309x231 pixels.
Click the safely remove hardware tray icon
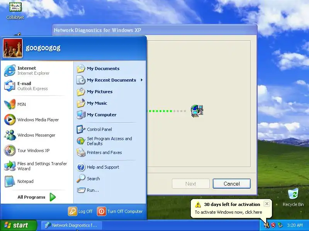pyautogui.click(x=280, y=225)
